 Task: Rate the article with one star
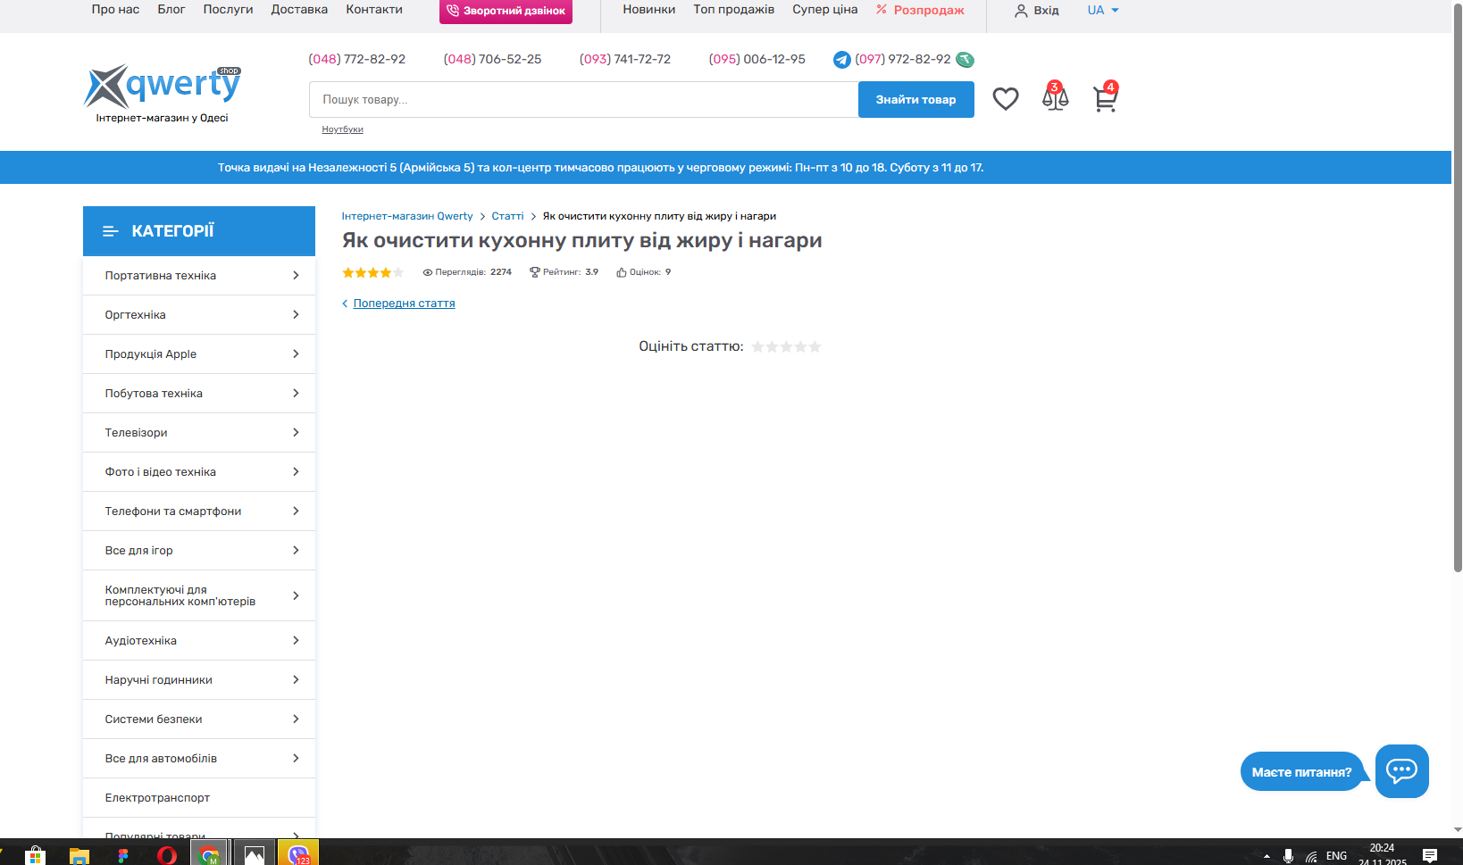[757, 346]
